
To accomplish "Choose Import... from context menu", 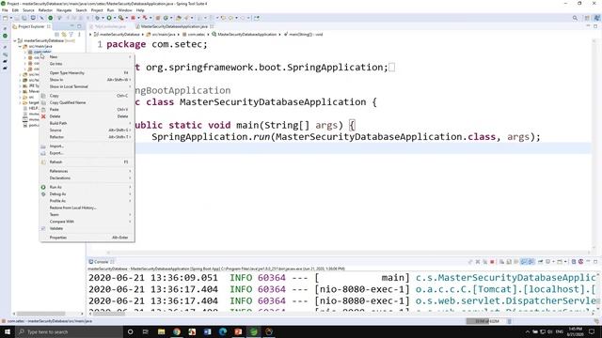I will pos(87,146).
